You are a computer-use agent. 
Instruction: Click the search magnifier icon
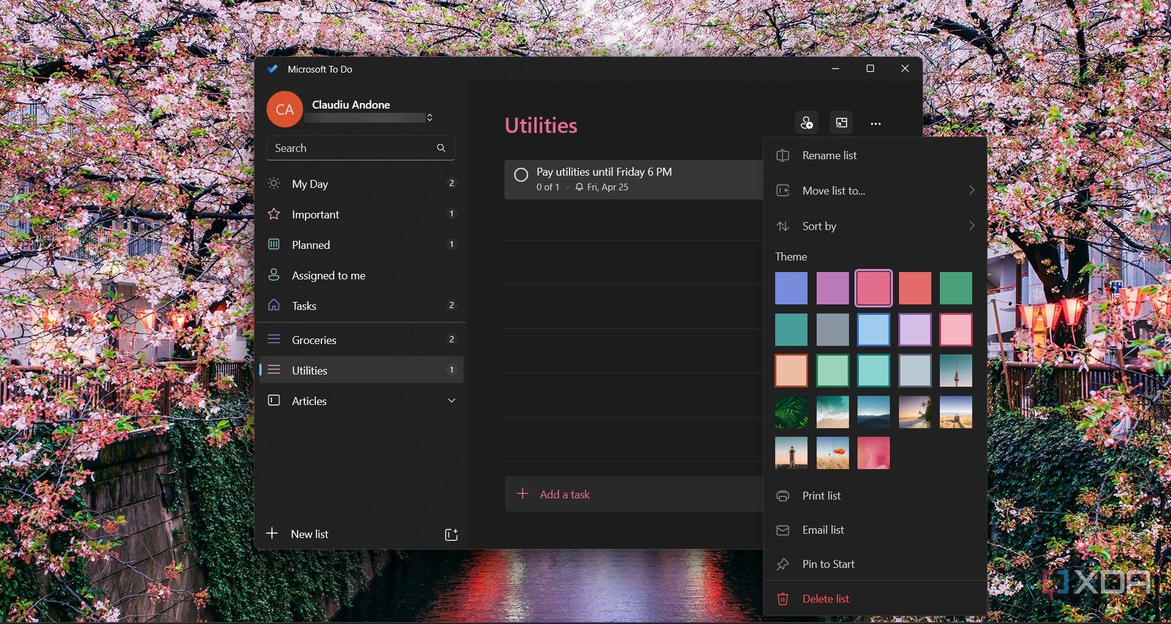(x=441, y=148)
